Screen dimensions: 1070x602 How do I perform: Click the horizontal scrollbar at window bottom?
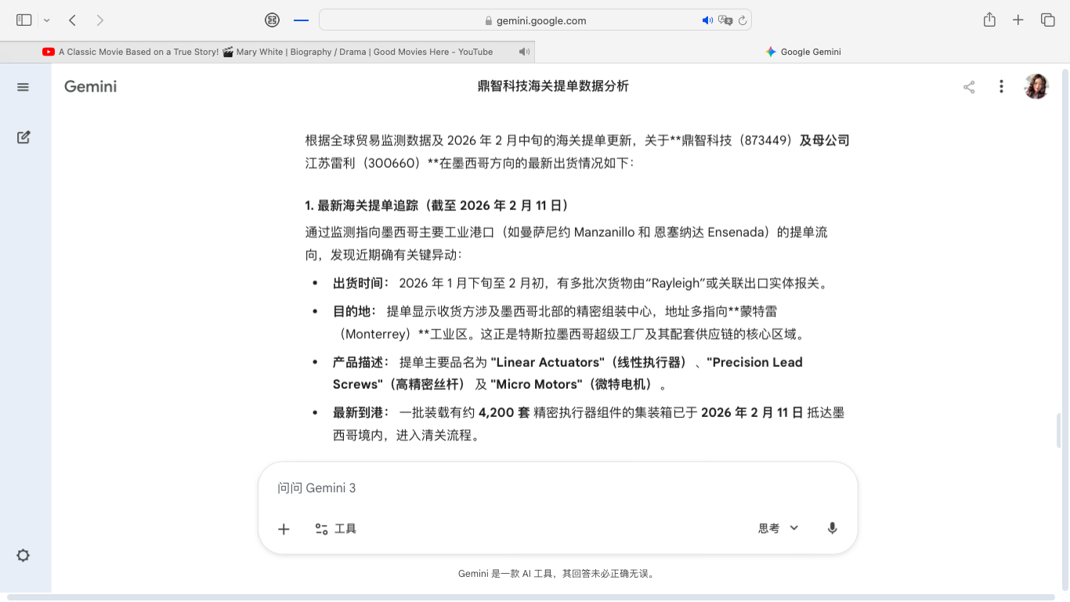click(x=531, y=597)
